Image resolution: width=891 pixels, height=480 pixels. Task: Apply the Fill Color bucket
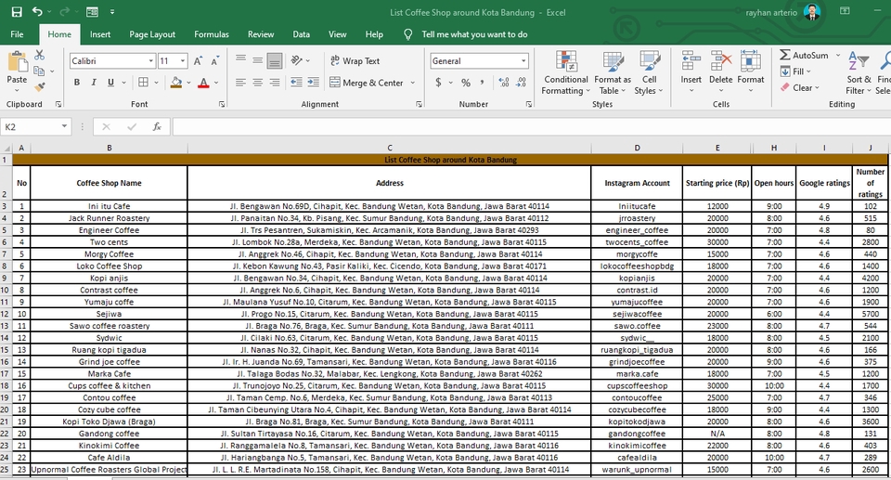(176, 83)
